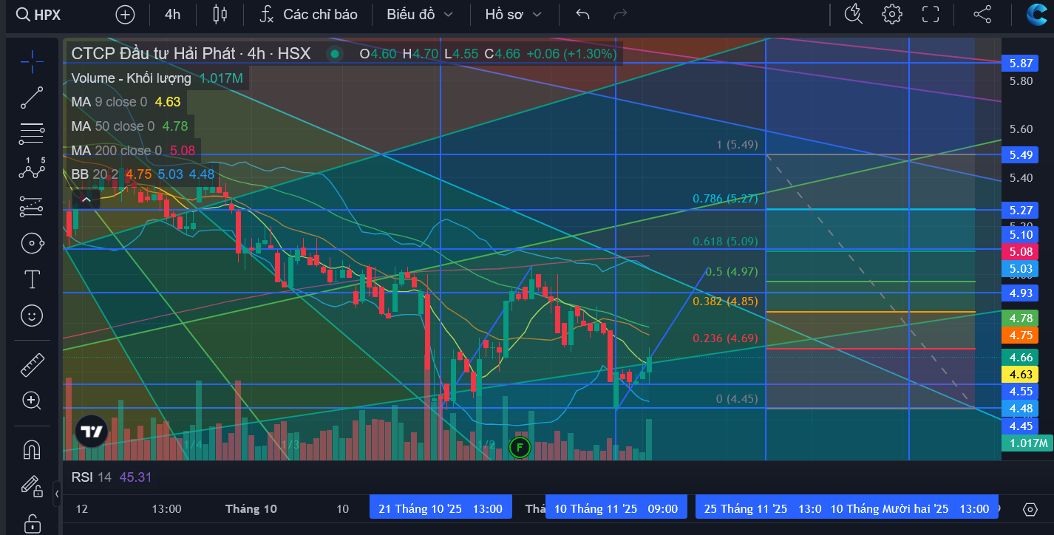Viewport: 1054px width, 535px height.
Task: Click the green F event marker
Action: point(520,447)
